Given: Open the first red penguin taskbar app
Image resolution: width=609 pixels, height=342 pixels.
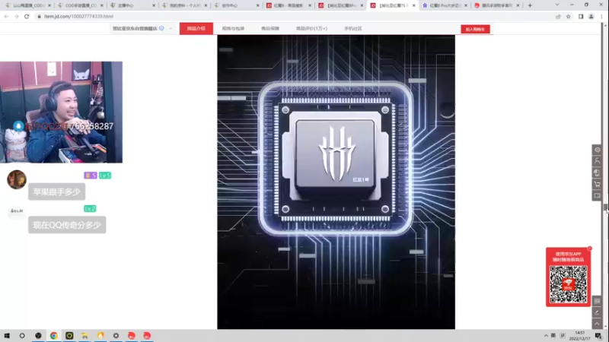Looking at the screenshot, I should 131,335.
